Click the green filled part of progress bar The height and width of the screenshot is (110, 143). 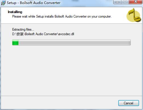pyautogui.click(x=15, y=43)
